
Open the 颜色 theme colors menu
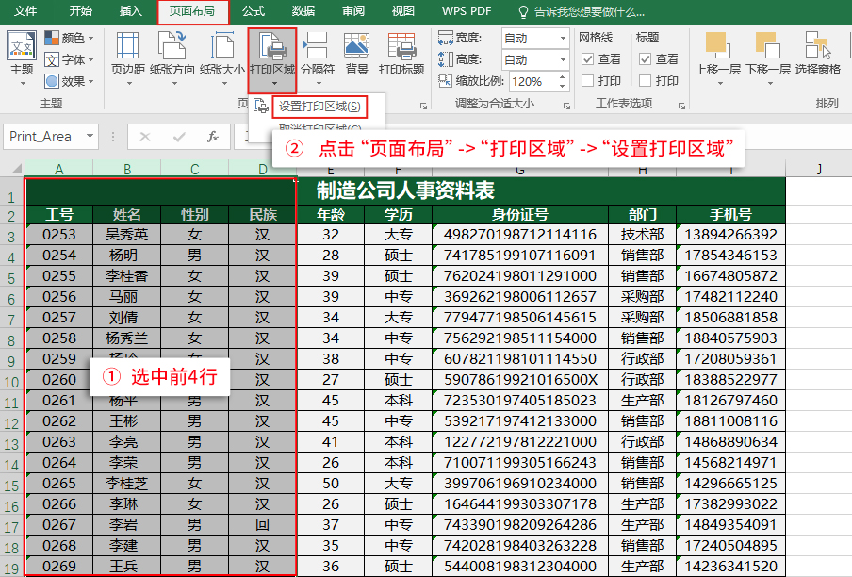69,38
